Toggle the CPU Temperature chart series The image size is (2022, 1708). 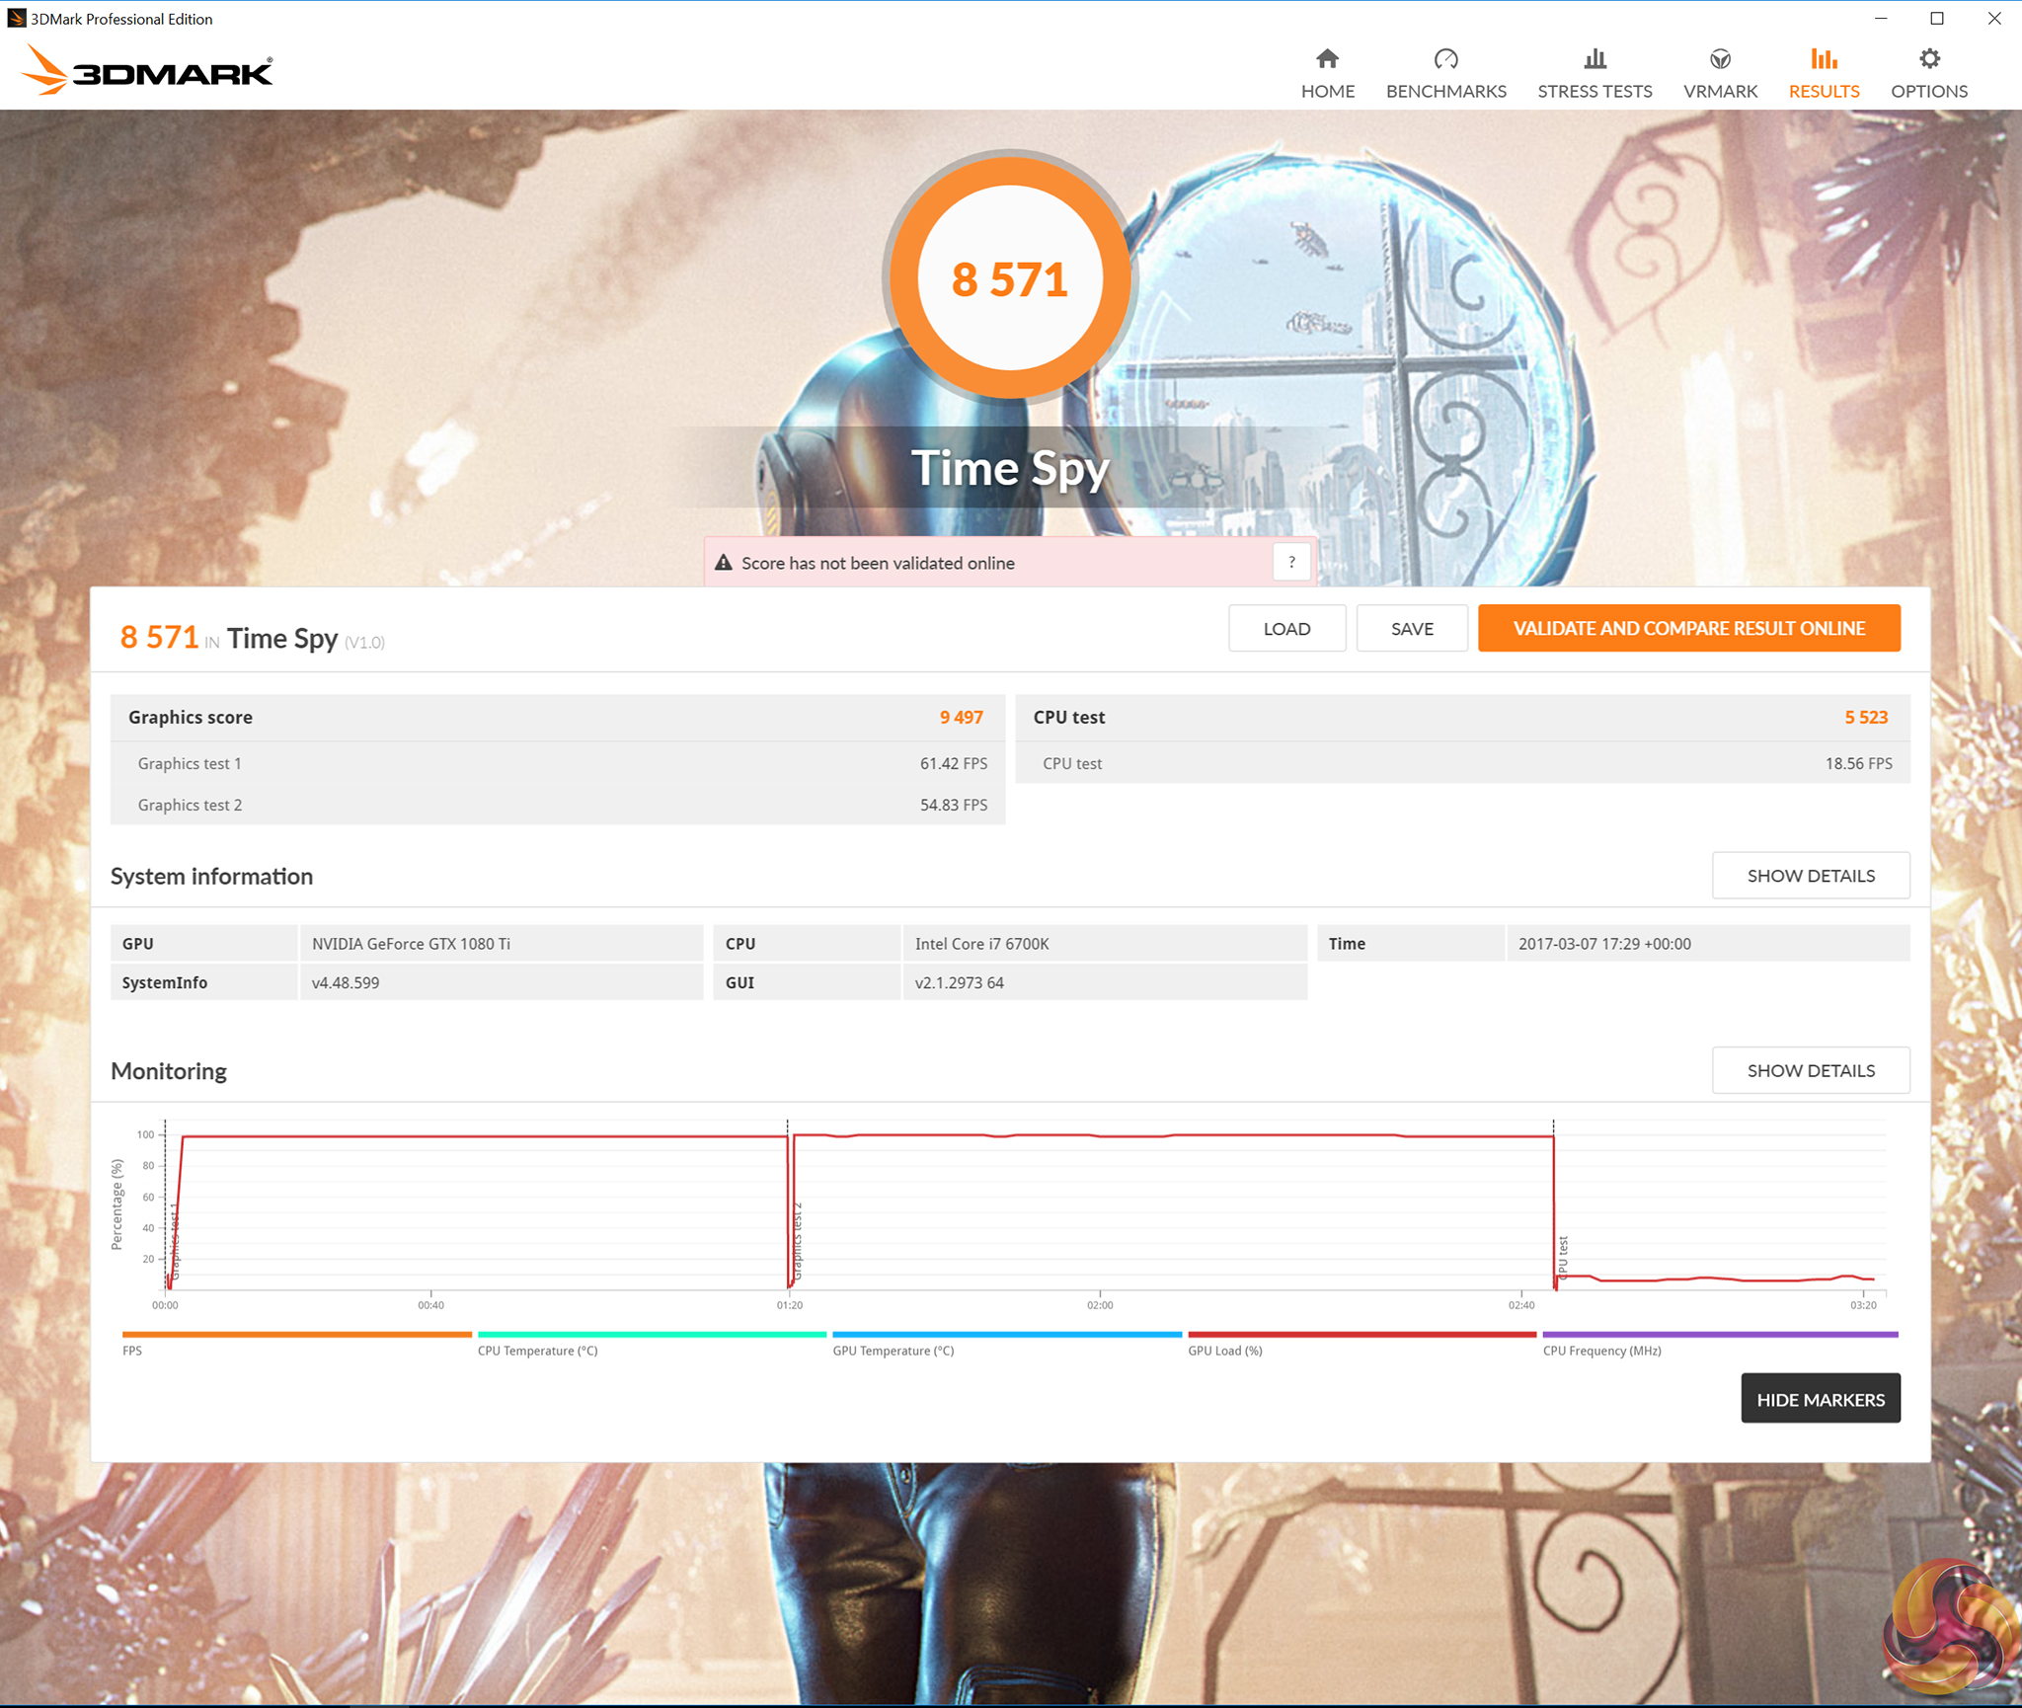tap(538, 1350)
